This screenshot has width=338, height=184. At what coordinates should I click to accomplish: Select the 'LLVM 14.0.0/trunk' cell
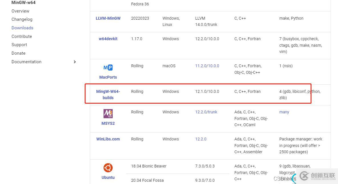(206, 21)
